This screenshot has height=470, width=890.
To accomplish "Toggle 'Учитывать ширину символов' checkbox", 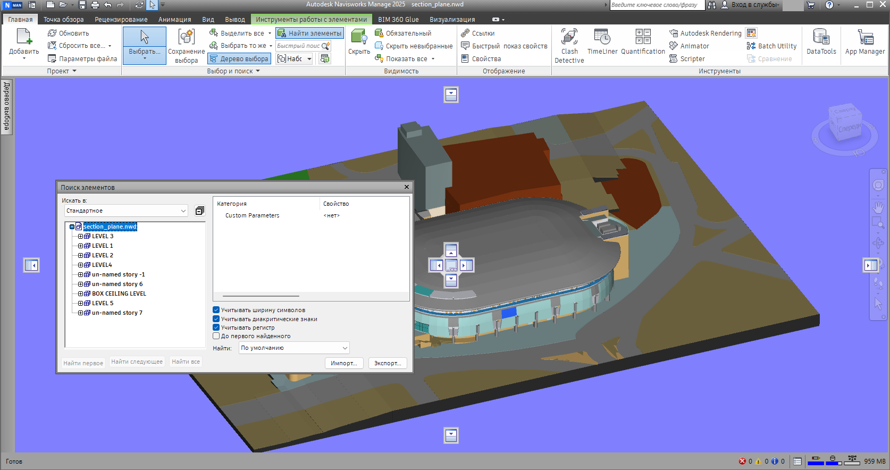I will 216,310.
